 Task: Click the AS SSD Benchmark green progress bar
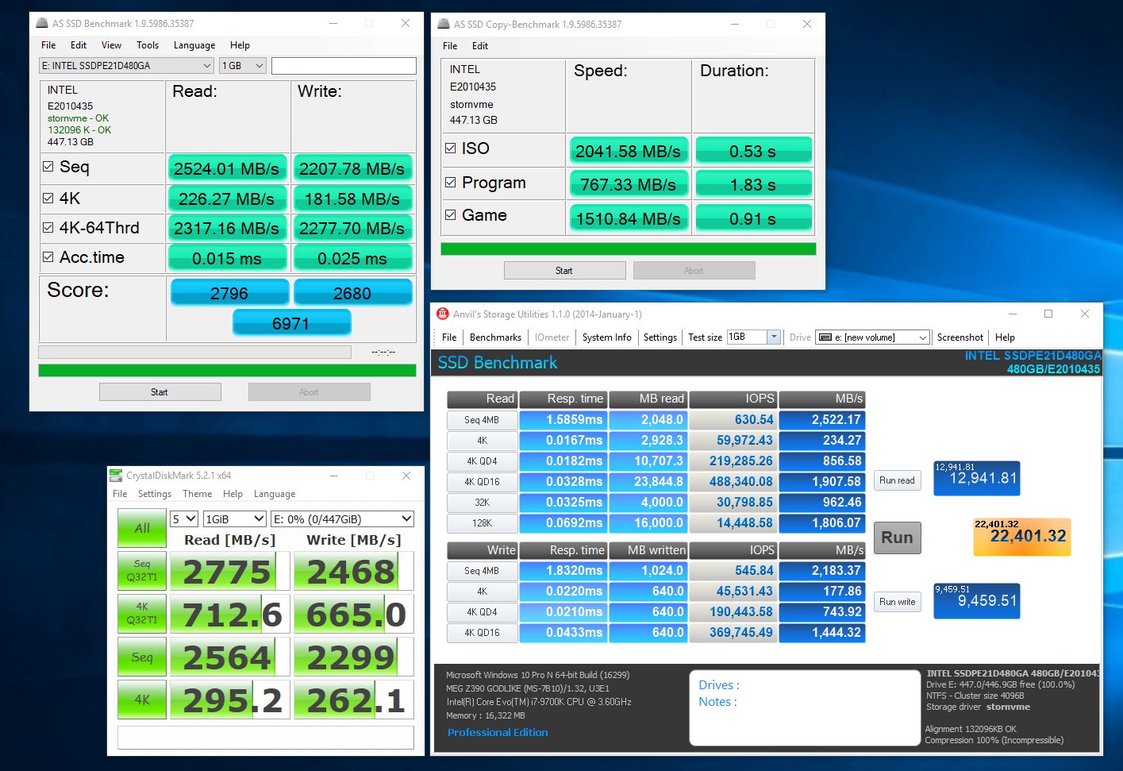tap(227, 370)
